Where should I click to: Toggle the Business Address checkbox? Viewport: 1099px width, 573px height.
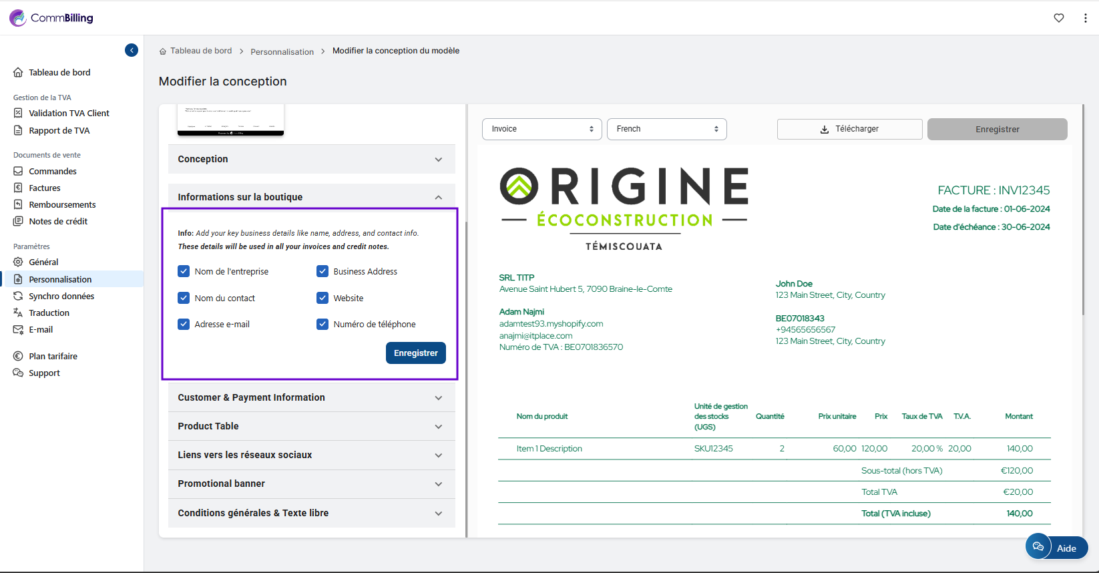[322, 271]
